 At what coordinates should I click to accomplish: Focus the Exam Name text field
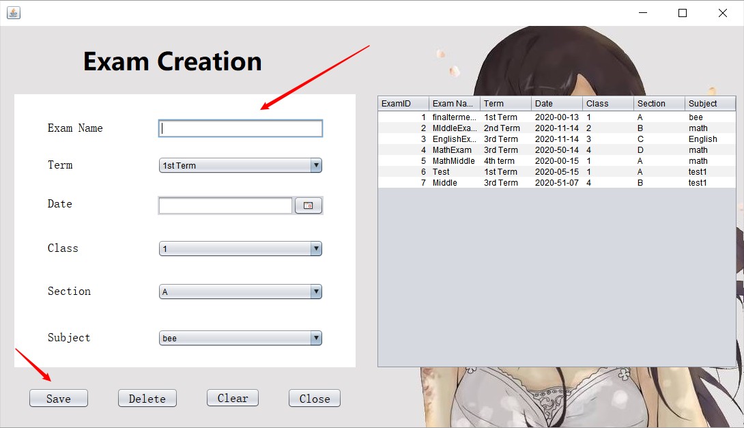[240, 128]
